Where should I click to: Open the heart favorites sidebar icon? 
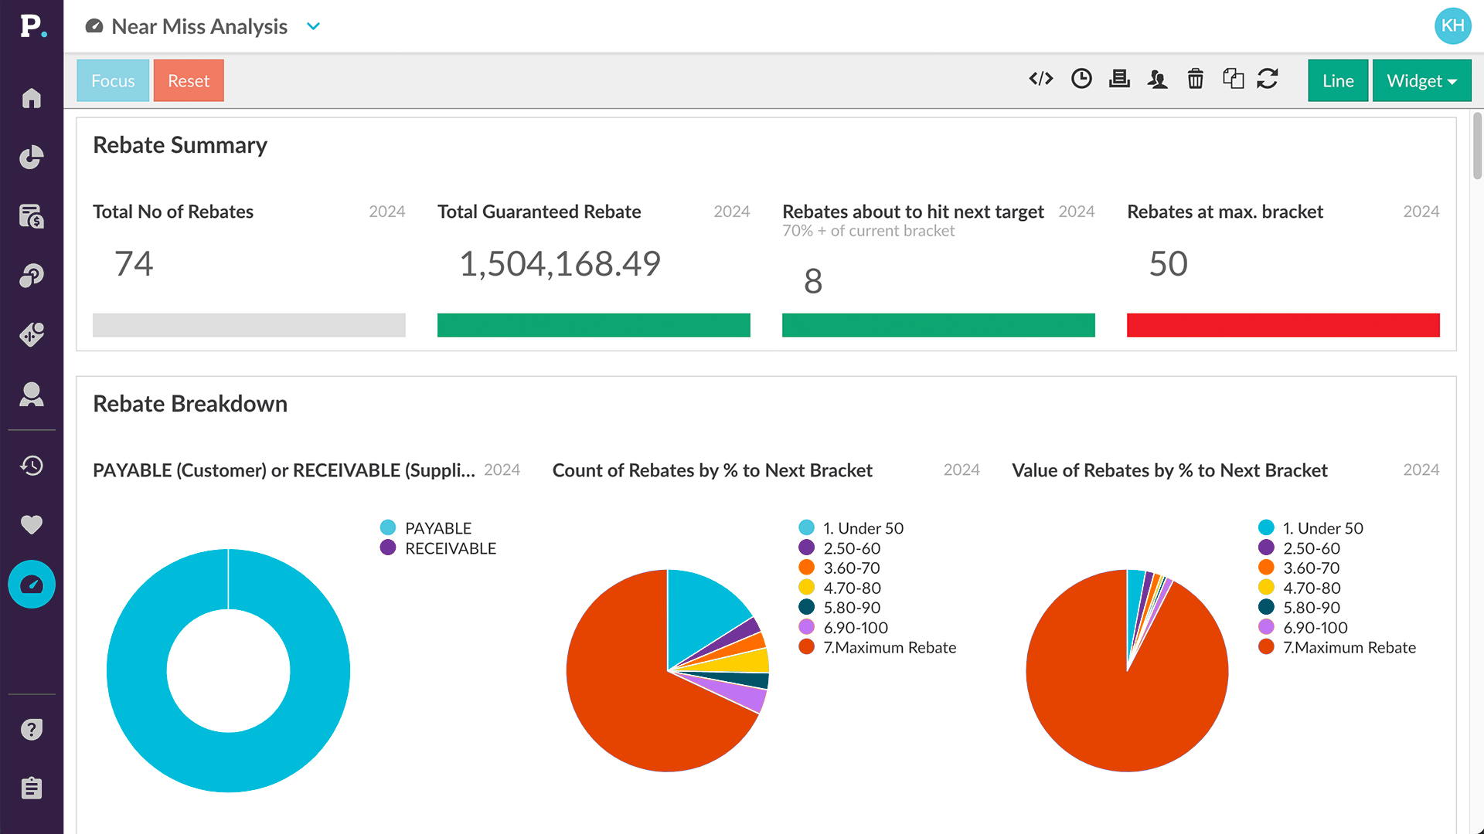click(x=32, y=525)
